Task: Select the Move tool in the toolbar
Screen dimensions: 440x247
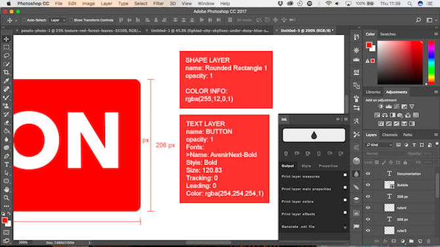Action: pos(6,39)
